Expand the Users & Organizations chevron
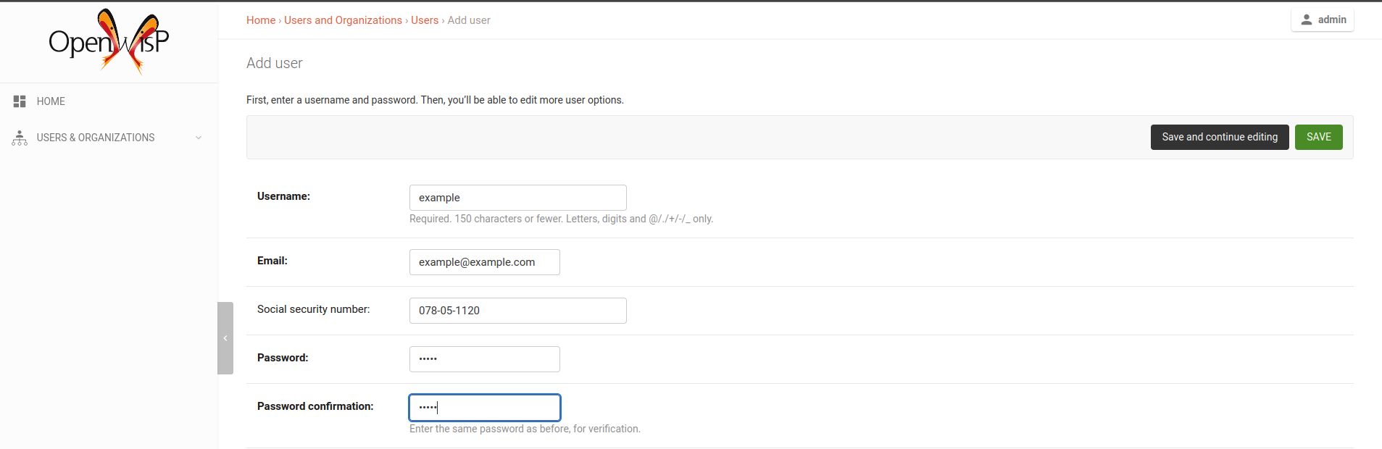 click(199, 138)
